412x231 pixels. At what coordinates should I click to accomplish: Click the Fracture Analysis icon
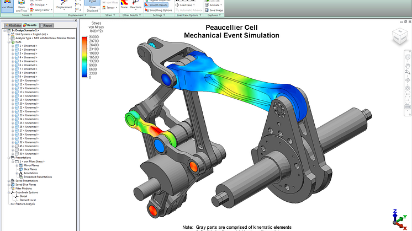pos(12,204)
